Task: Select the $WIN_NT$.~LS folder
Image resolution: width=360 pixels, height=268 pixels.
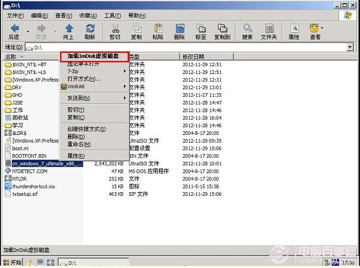Action: pos(26,72)
